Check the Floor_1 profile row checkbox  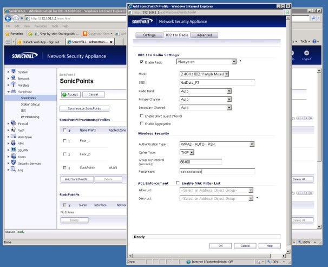point(64,141)
